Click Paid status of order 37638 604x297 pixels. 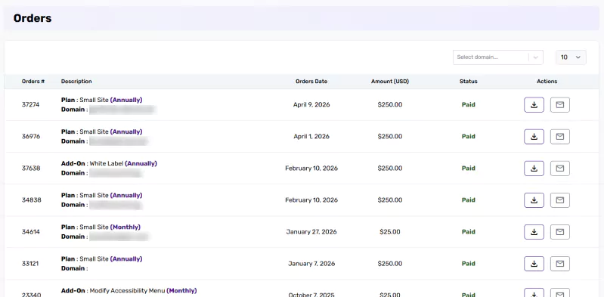[469, 169]
